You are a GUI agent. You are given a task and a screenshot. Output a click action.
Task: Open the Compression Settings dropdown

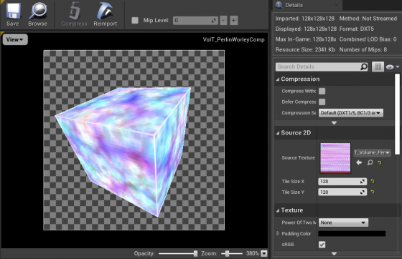(x=351, y=112)
